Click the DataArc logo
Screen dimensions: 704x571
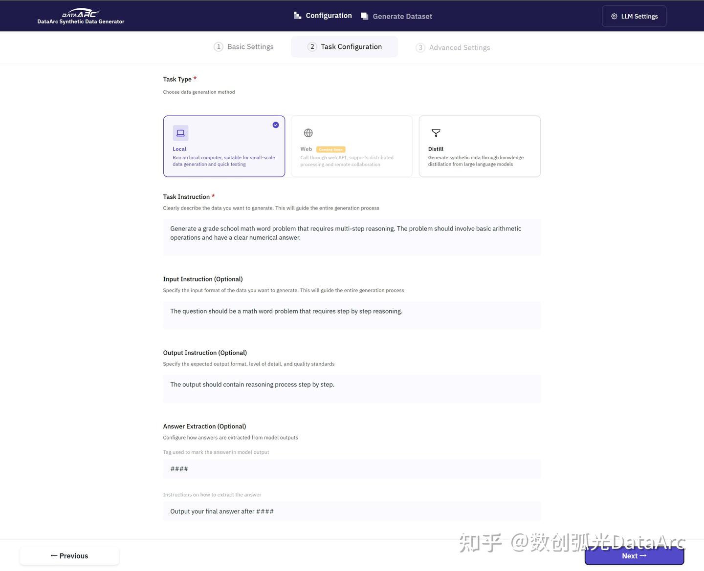click(x=80, y=12)
